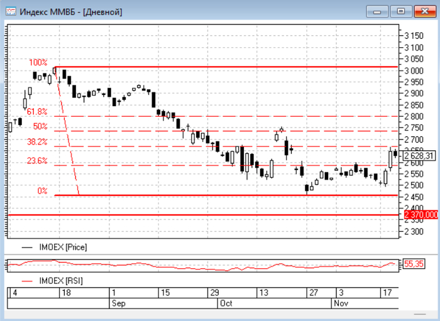Select the 100% Fibonacci level label
This screenshot has height=321, width=440.
pyautogui.click(x=38, y=63)
